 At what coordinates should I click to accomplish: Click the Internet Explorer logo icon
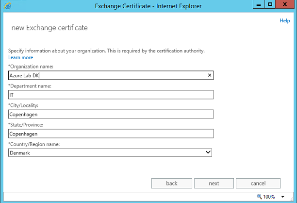[7, 6]
